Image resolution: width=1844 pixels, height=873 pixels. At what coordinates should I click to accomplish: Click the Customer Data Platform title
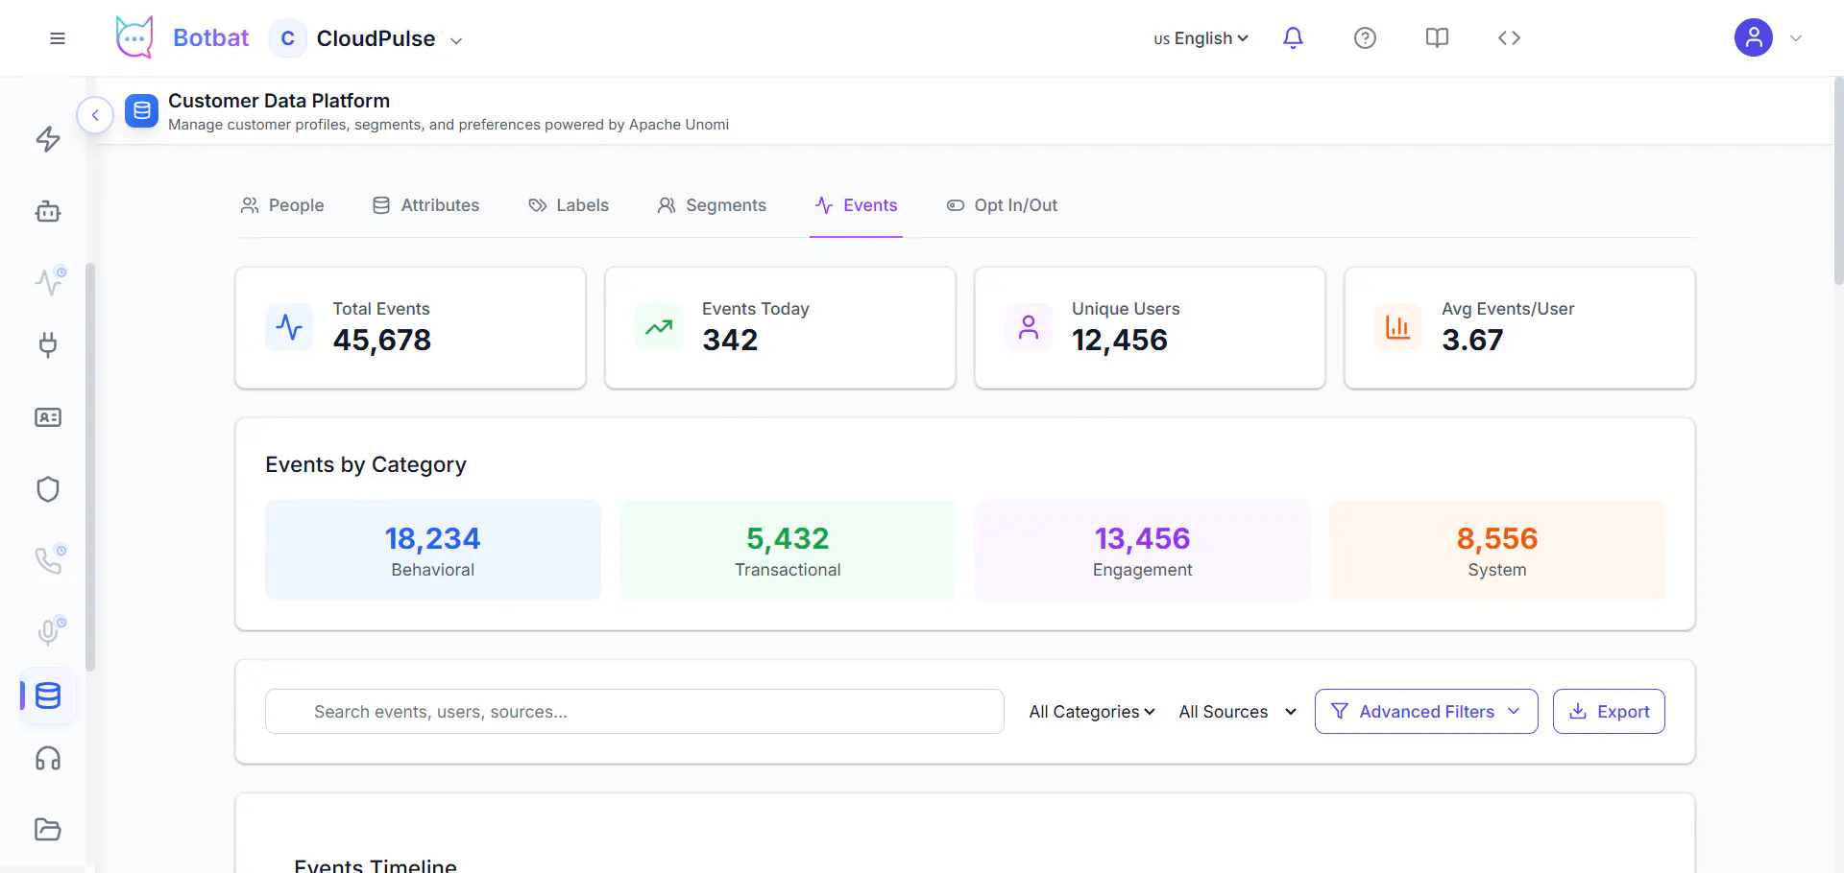(279, 101)
